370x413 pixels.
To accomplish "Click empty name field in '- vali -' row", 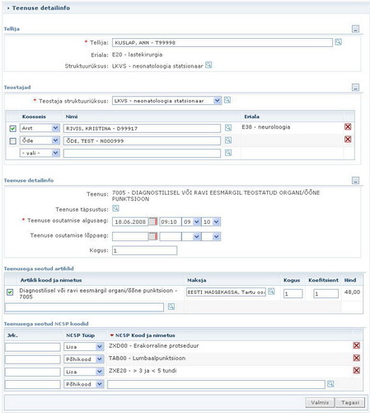I will (x=142, y=153).
